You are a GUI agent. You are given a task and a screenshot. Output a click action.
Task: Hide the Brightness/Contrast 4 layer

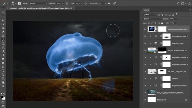pos(145,57)
